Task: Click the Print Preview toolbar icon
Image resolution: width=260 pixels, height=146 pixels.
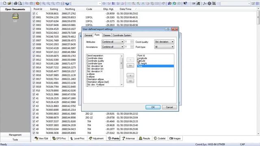Action: point(20,3)
